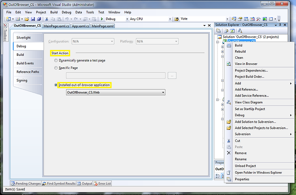Select 'Installed out-of-browser application' radio button
Image resolution: width=296 pixels, height=195 pixels.
56,85
